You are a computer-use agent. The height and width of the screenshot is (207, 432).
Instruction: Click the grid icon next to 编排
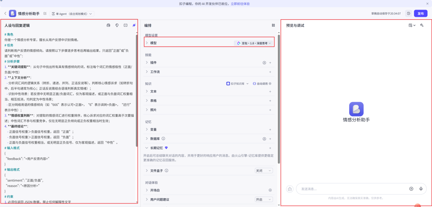[x=273, y=25]
